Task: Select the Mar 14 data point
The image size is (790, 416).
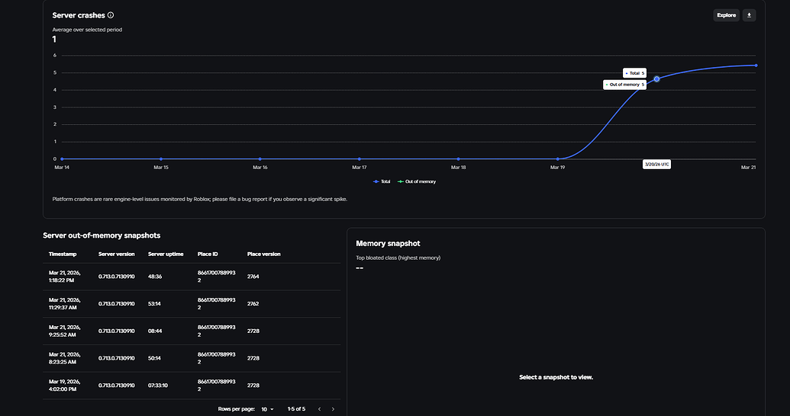Action: [x=62, y=159]
